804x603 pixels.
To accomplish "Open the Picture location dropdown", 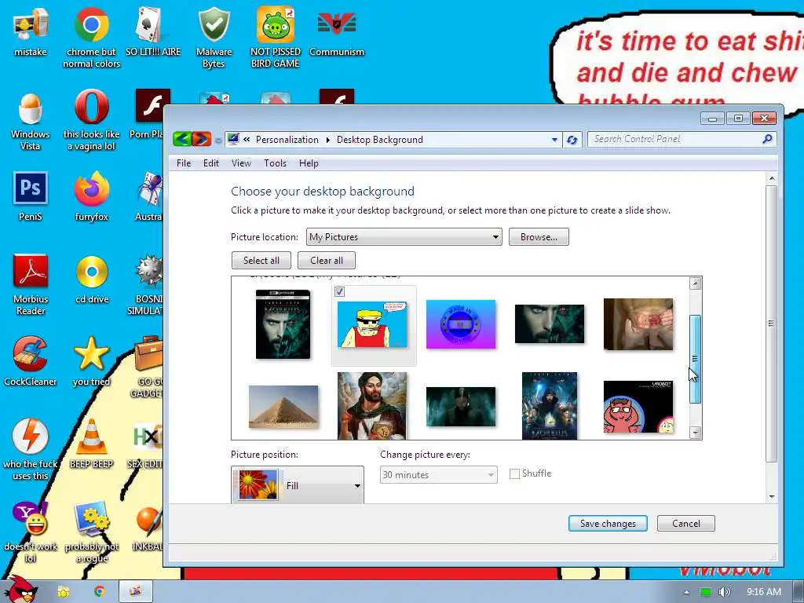I will [404, 237].
